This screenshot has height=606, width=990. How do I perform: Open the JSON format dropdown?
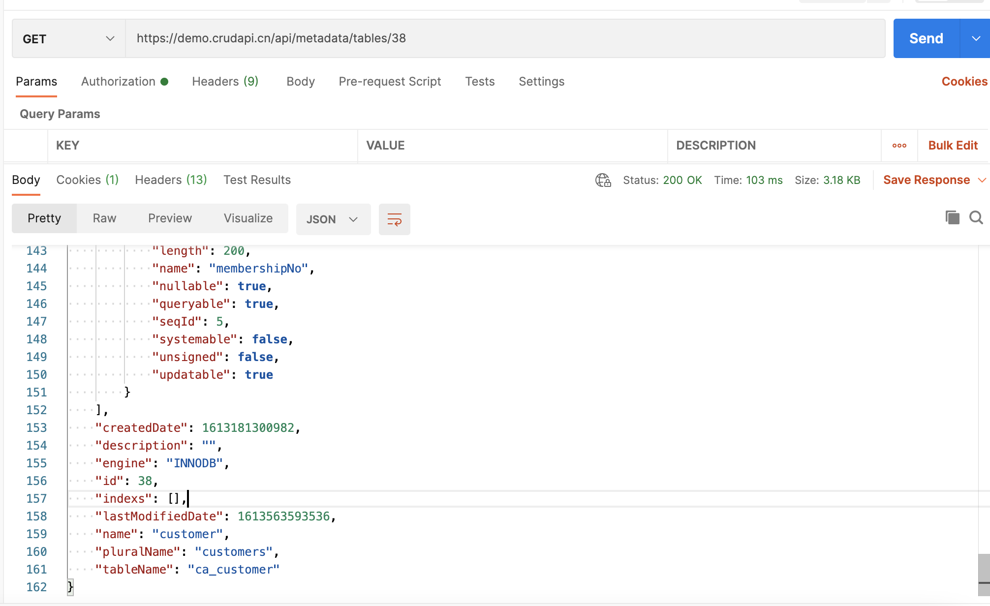(333, 219)
